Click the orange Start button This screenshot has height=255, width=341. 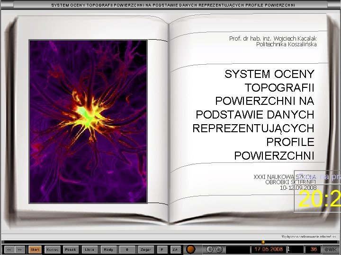coord(35,250)
